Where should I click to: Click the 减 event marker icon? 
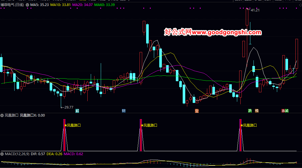click(287, 111)
